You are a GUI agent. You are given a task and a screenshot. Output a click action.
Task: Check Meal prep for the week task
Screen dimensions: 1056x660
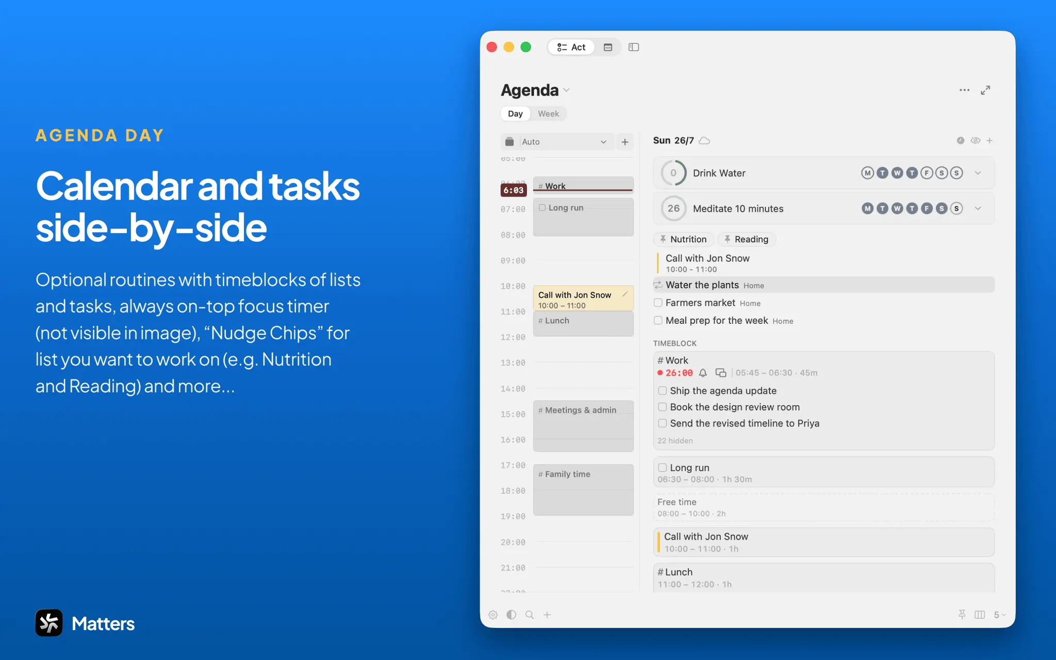click(658, 321)
